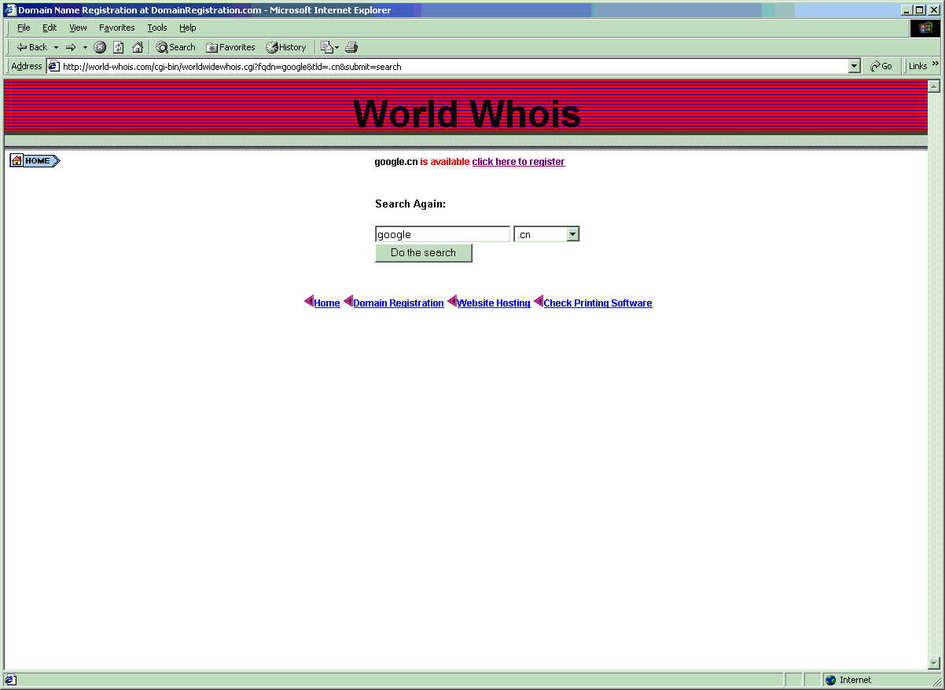Maximize the Internet Explorer window

(x=919, y=10)
